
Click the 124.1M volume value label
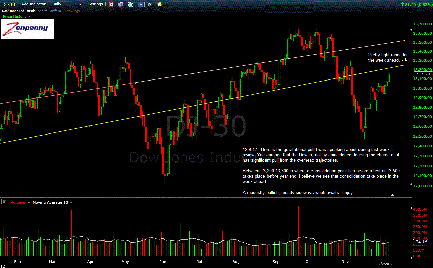click(x=420, y=242)
